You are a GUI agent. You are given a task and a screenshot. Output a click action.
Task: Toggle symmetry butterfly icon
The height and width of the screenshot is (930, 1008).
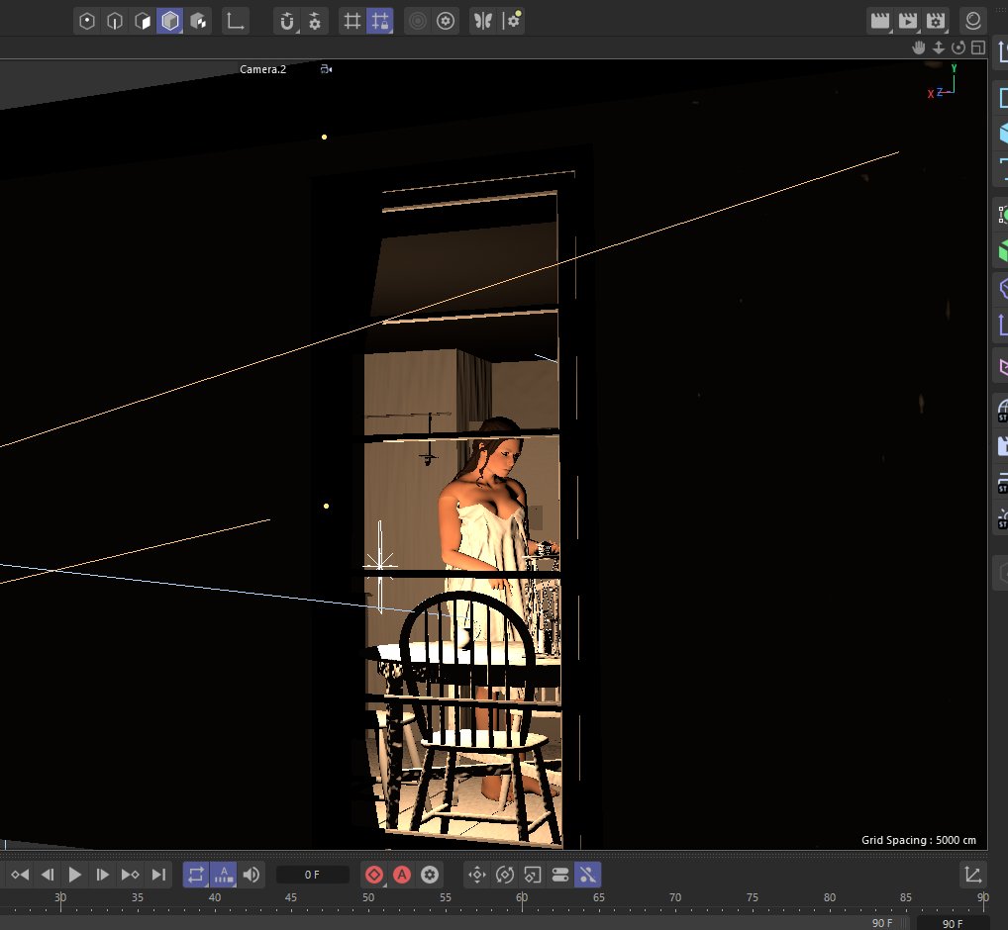(x=483, y=21)
